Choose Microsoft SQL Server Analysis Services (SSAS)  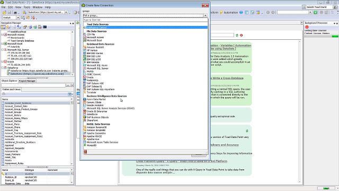111,108
